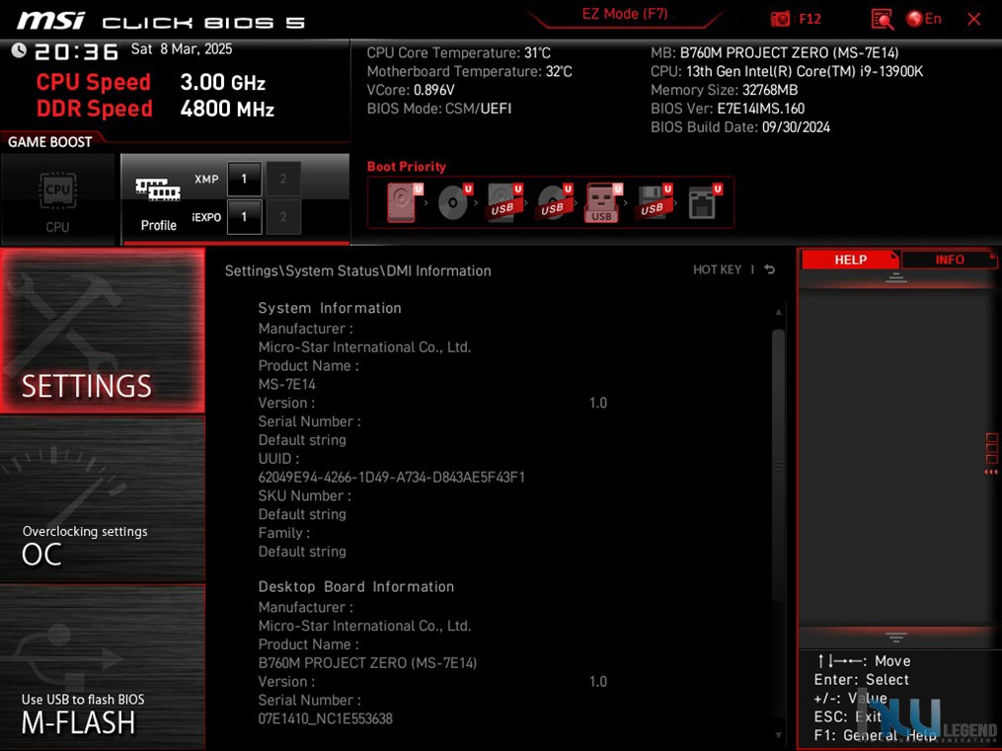
Task: Switch to the INFO tab
Action: click(x=950, y=260)
